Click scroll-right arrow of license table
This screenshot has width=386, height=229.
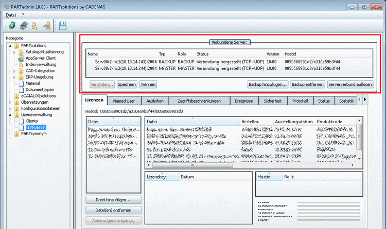353,165
